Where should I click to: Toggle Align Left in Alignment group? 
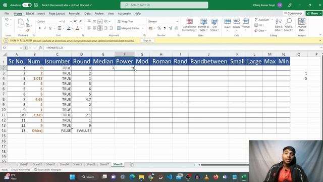coord(89,28)
